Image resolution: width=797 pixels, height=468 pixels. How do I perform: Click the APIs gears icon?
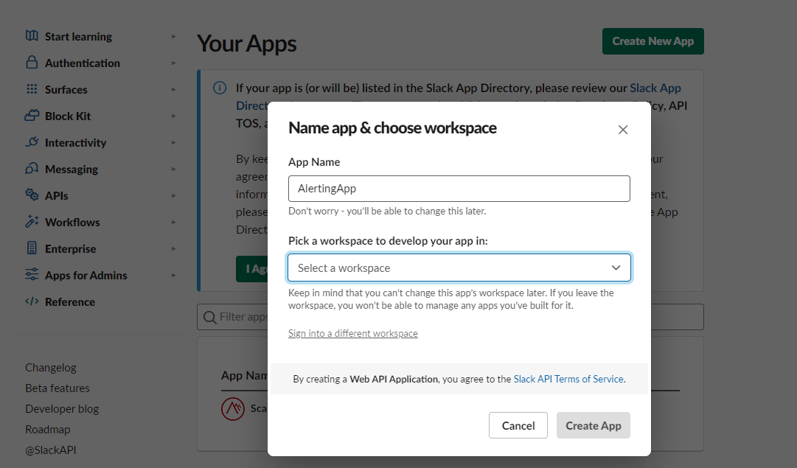tap(32, 195)
